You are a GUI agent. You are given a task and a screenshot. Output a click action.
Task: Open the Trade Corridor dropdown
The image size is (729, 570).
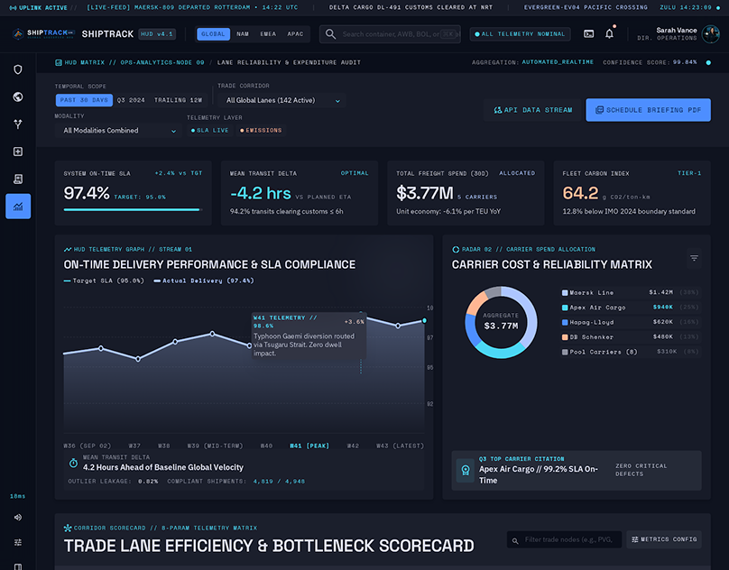point(281,100)
